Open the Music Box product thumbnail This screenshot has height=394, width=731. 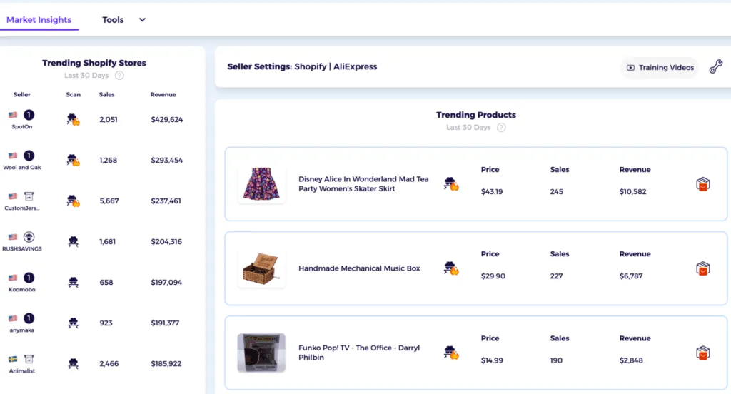[261, 268]
